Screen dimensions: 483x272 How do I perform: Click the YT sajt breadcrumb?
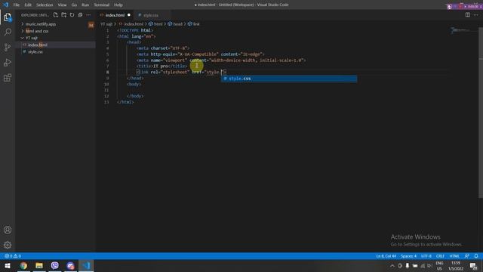pos(106,24)
